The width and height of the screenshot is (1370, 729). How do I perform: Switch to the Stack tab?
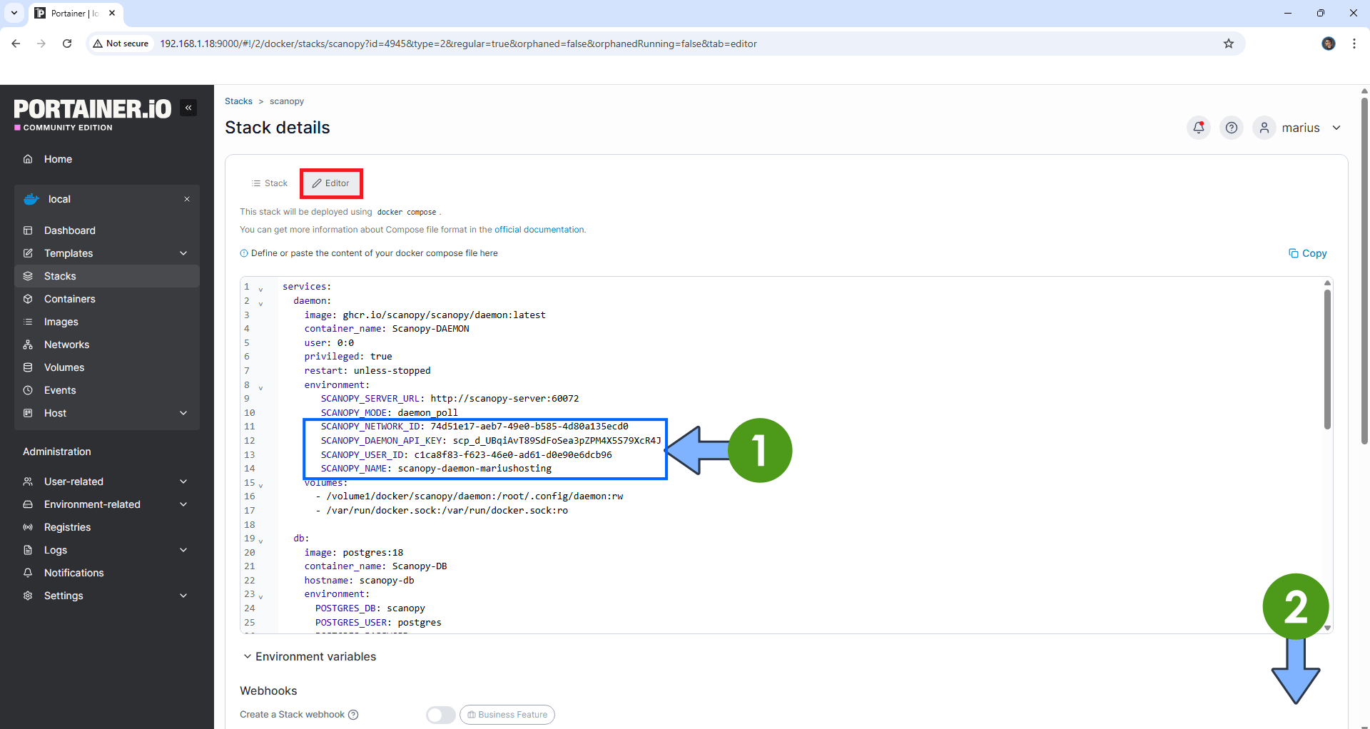point(270,183)
